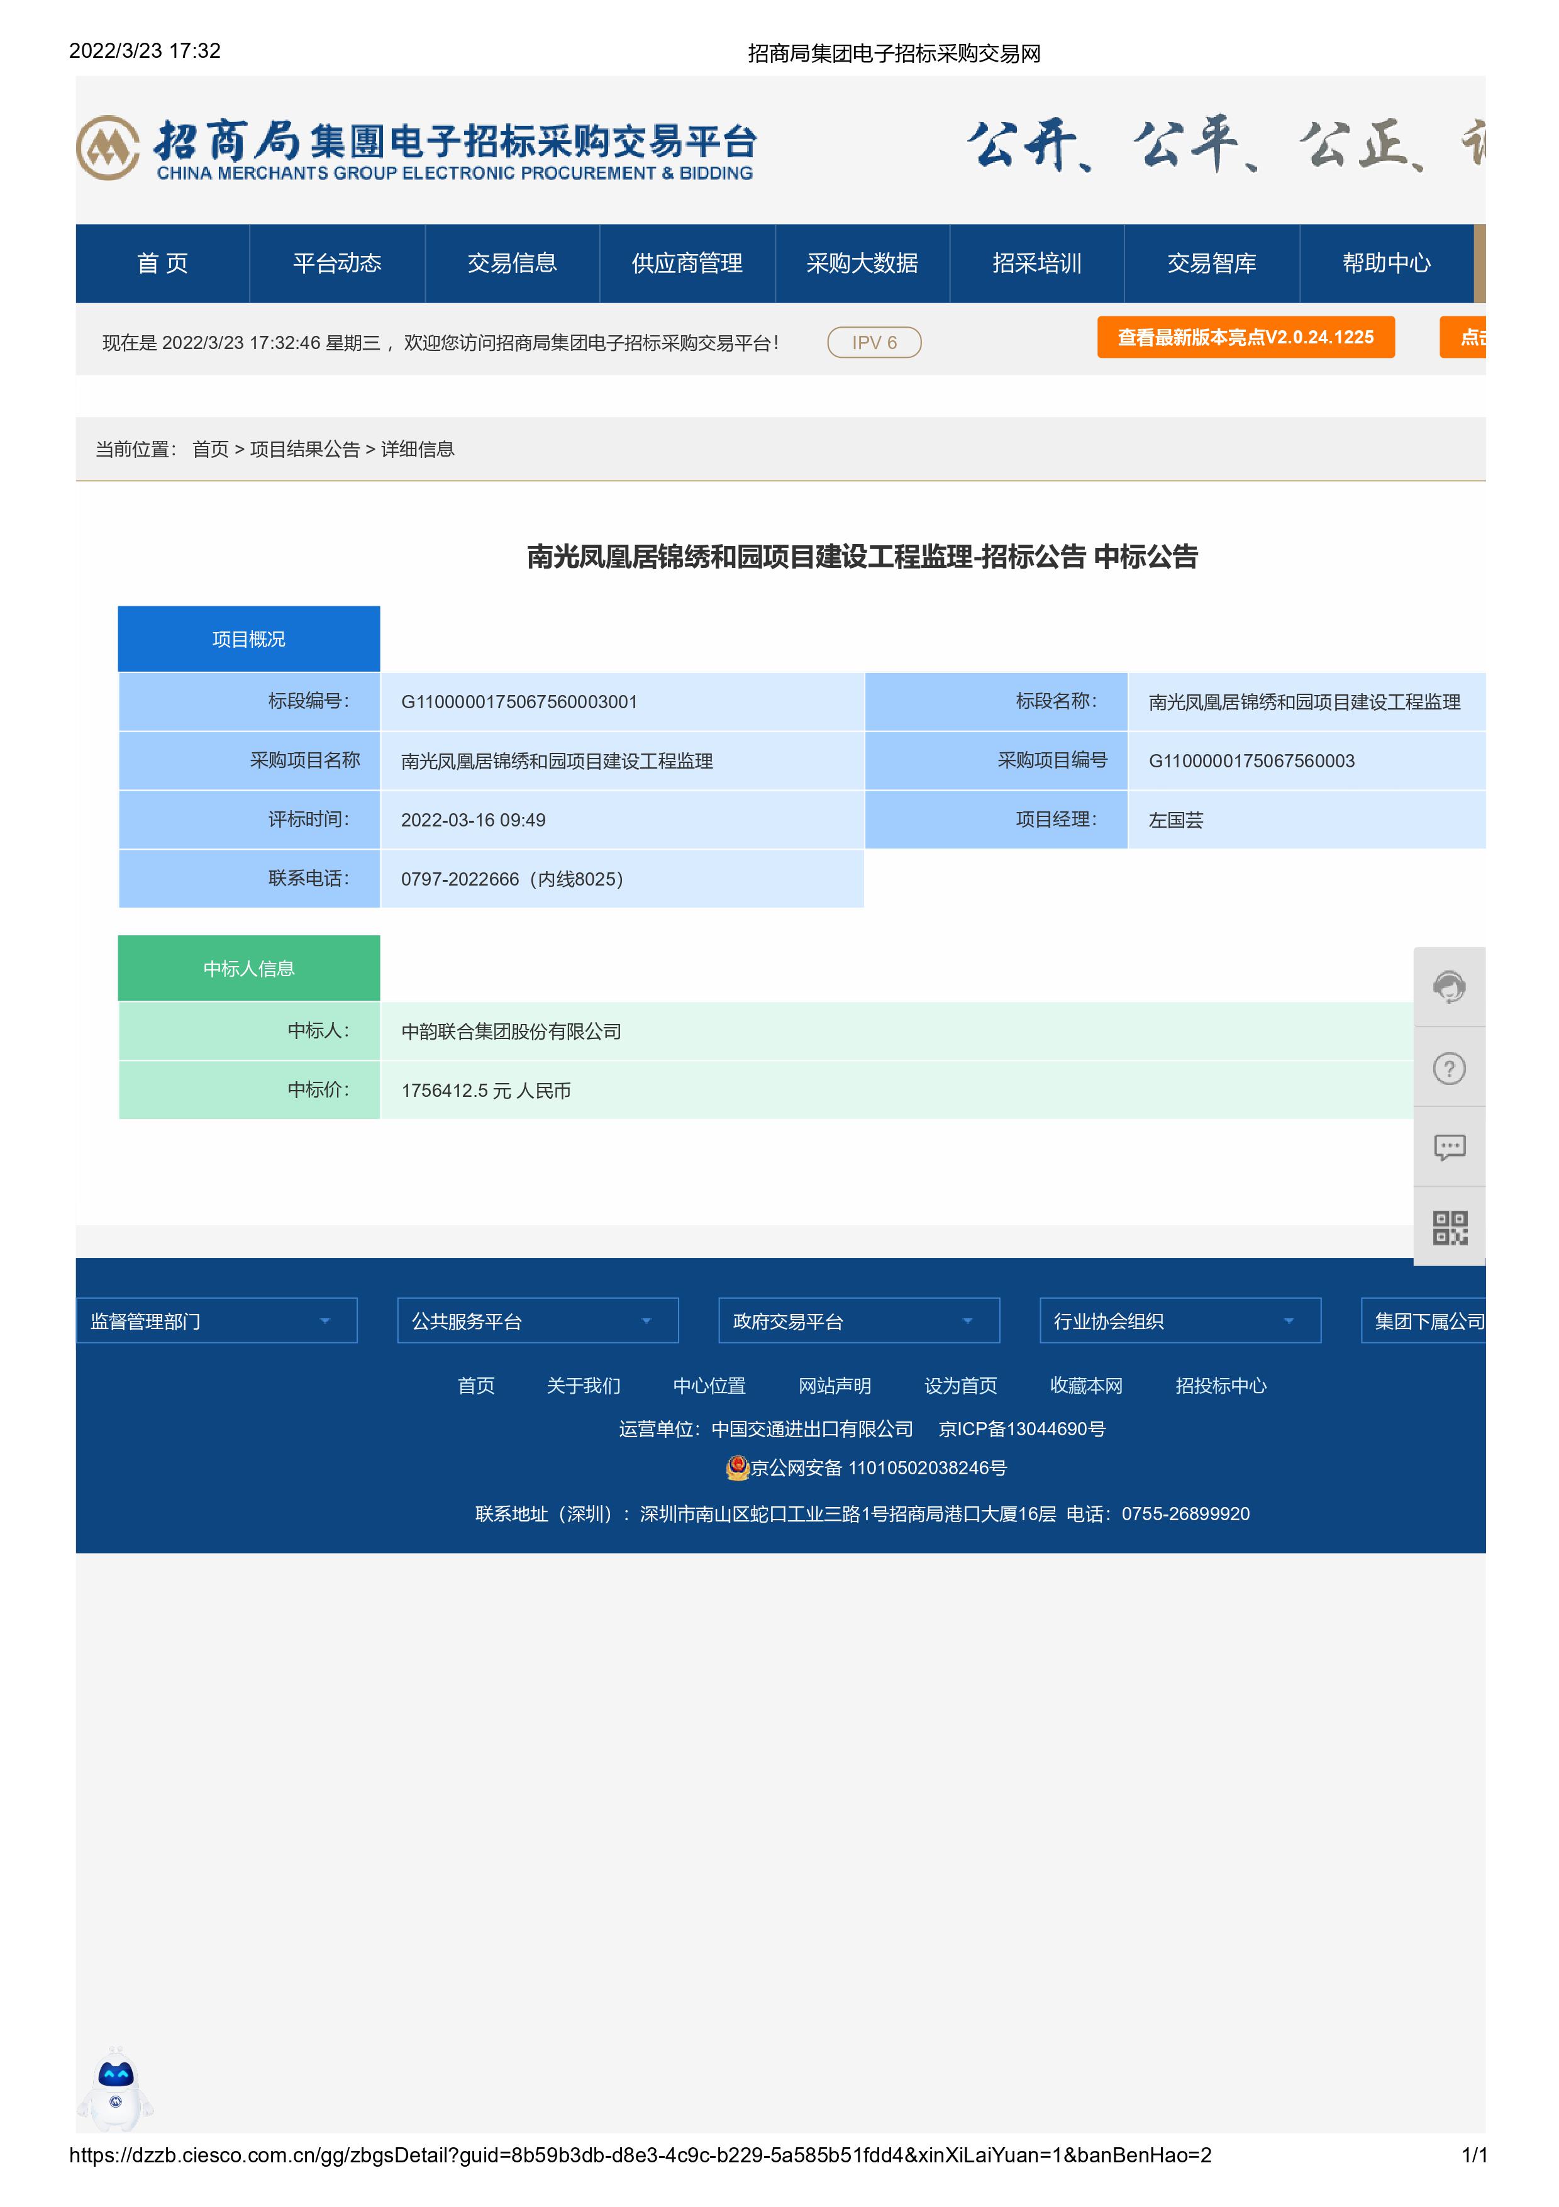Image resolution: width=1559 pixels, height=2207 pixels.
Task: Click the 京ICP备13044690号 link
Action: [x=1022, y=1430]
